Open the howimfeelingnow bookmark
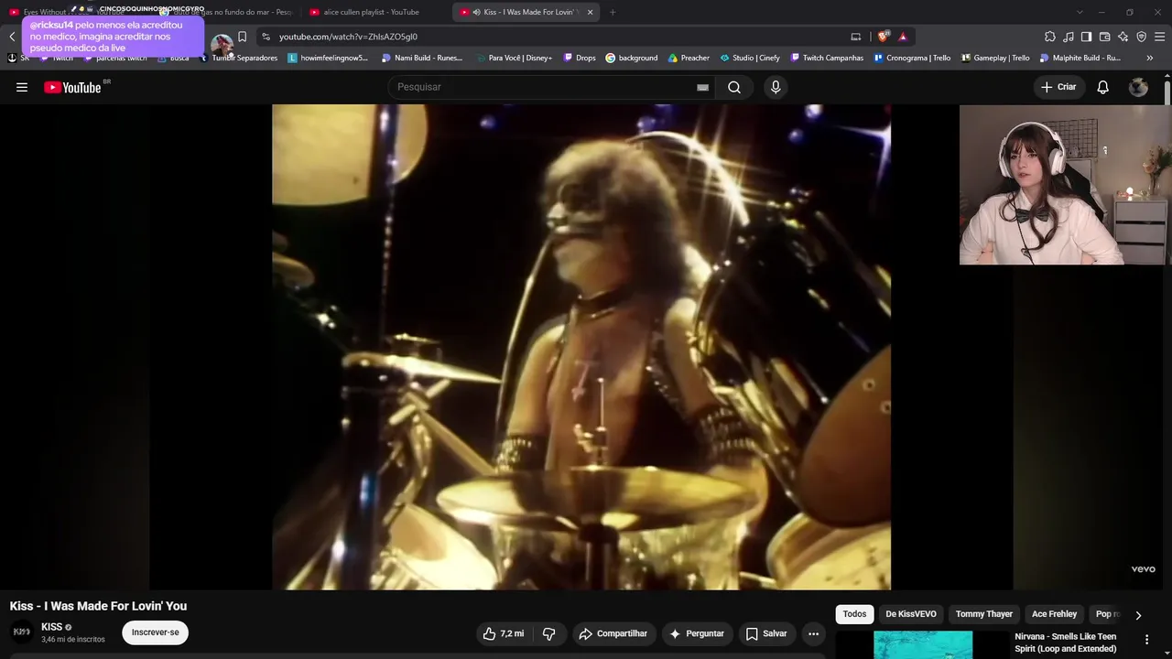The image size is (1172, 659). tap(328, 58)
